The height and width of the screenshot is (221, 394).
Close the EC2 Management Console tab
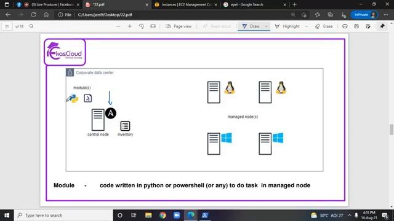click(216, 4)
